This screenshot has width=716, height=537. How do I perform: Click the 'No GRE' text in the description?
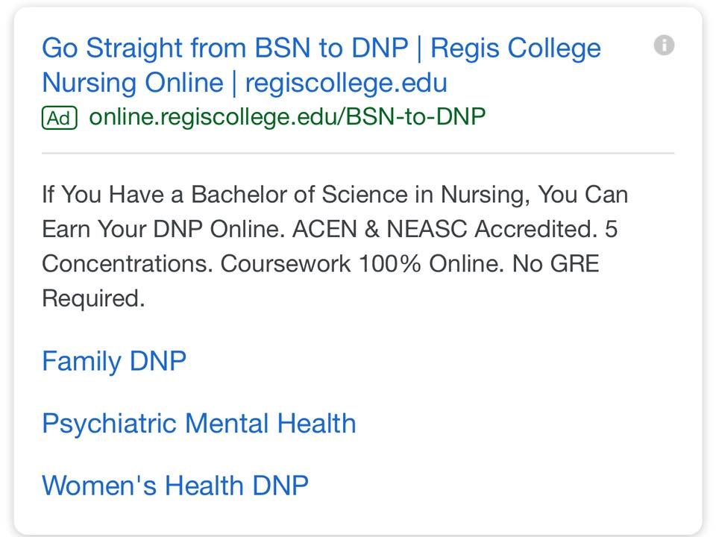click(556, 264)
